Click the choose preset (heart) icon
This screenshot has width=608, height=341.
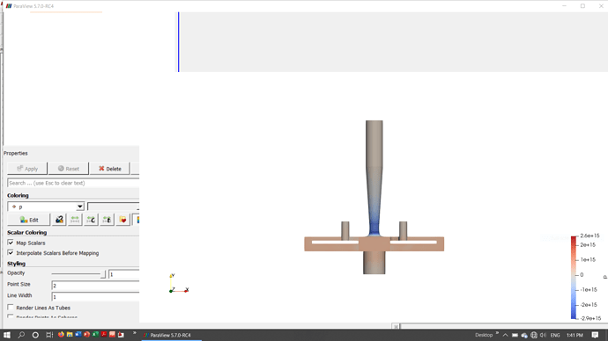tap(122, 220)
